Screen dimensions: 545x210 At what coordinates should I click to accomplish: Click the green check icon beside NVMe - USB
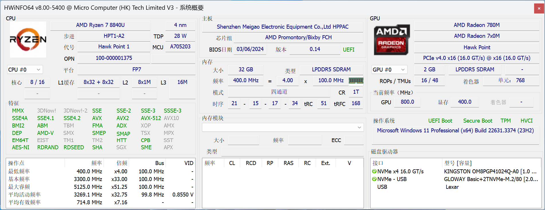[x=374, y=179]
